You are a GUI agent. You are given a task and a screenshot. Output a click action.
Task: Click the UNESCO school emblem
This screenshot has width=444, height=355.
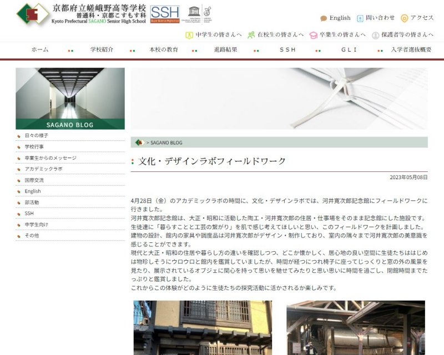[194, 13]
